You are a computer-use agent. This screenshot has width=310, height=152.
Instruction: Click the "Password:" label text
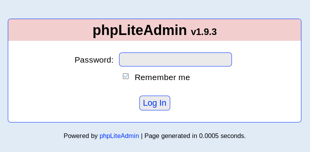pos(94,60)
